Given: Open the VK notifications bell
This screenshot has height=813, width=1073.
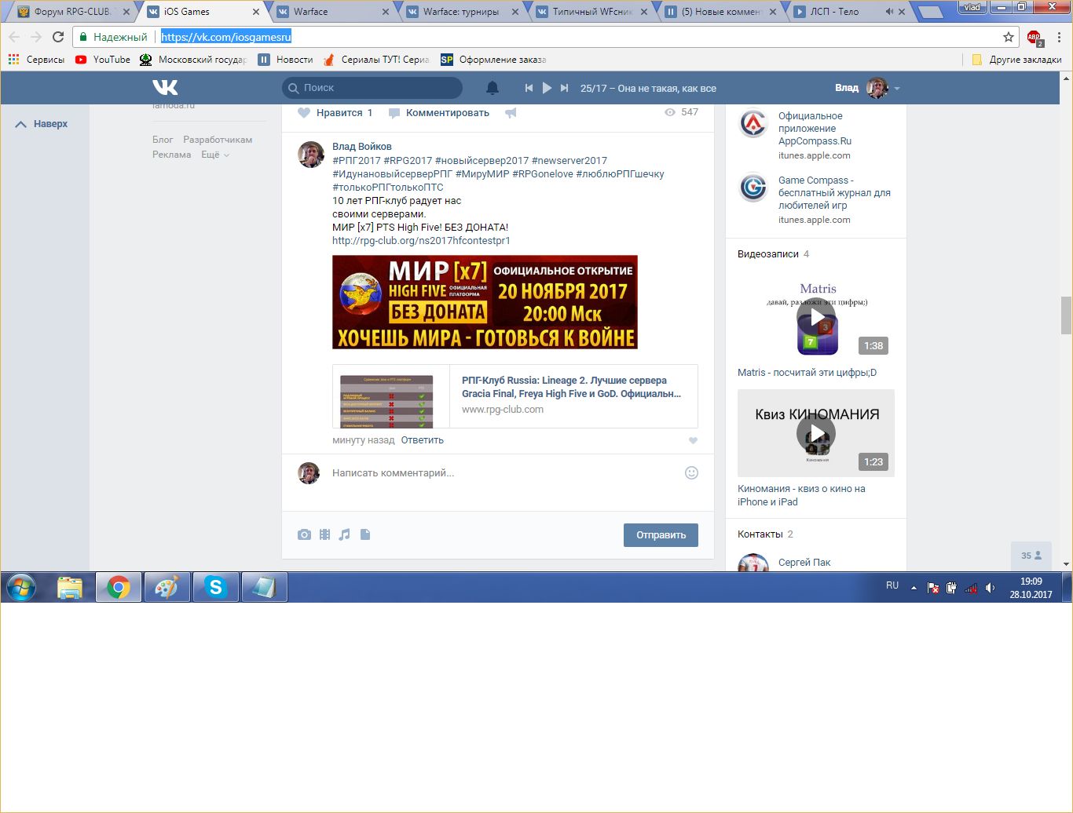Looking at the screenshot, I should tap(493, 88).
